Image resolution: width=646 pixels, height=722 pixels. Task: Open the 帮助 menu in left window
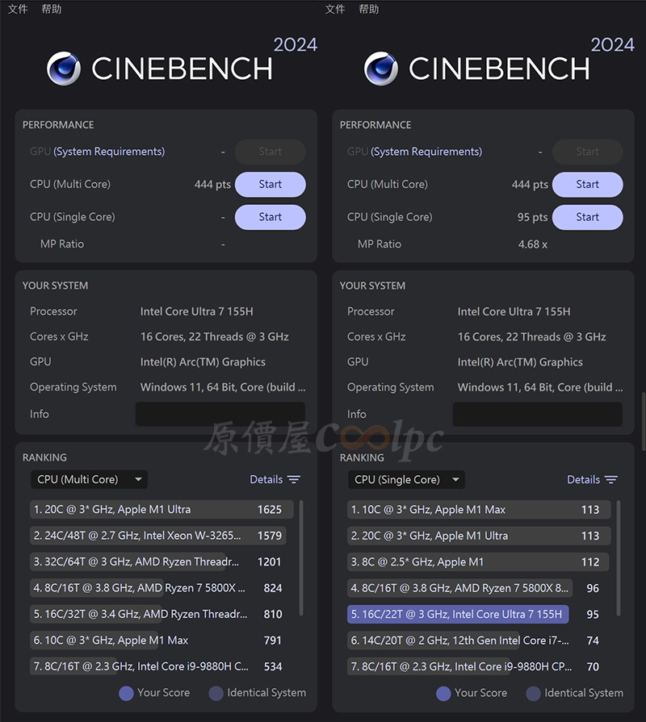51,9
